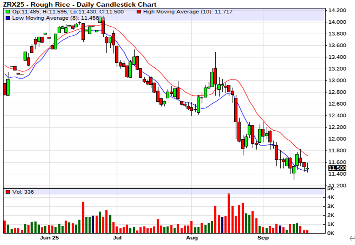Click the 14.200 price axis label
This screenshot has height=245, width=355.
tap(336, 10)
